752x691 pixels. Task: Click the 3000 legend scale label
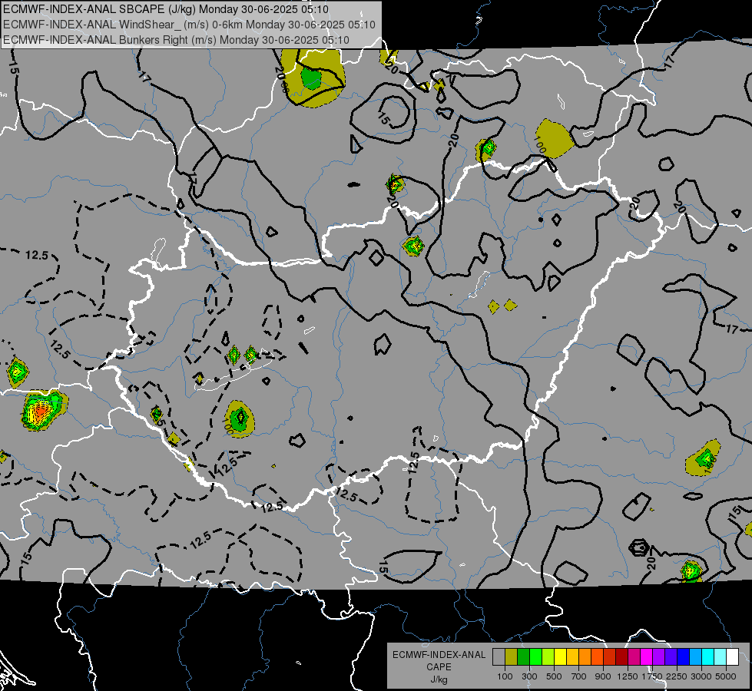(701, 676)
